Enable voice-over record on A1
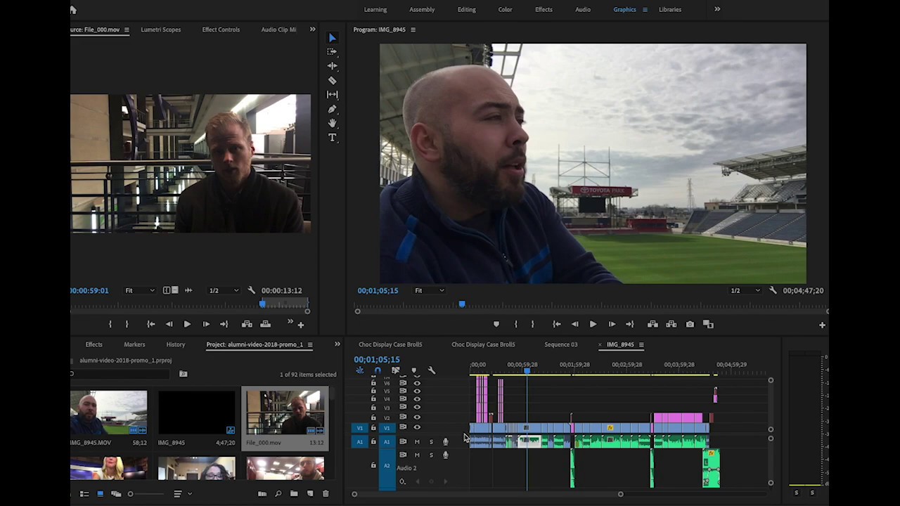 [x=445, y=441]
